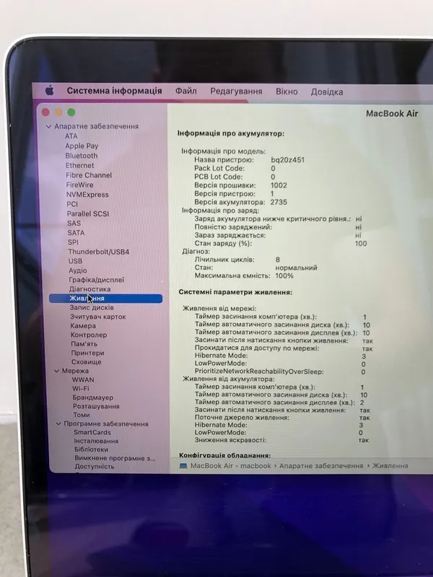Click the Інформація про акумулятор heading
The height and width of the screenshot is (577, 433).
point(231,133)
